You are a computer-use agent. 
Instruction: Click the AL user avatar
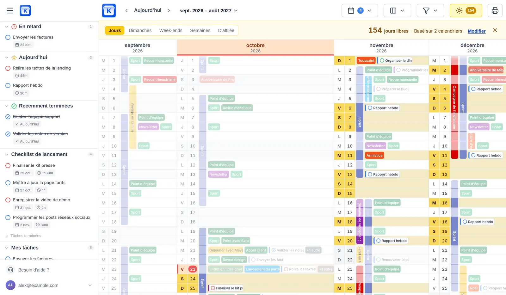tap(10, 285)
